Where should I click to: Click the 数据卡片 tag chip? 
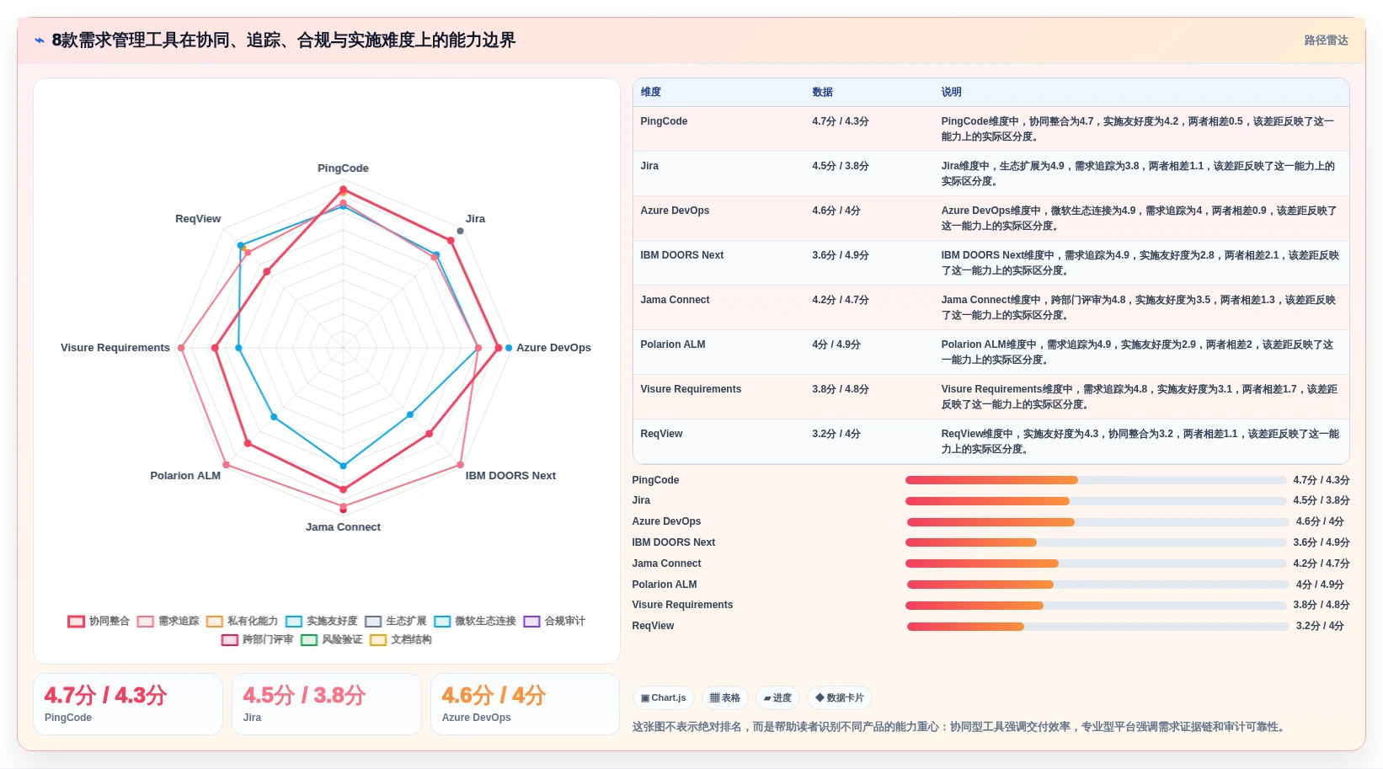[840, 697]
